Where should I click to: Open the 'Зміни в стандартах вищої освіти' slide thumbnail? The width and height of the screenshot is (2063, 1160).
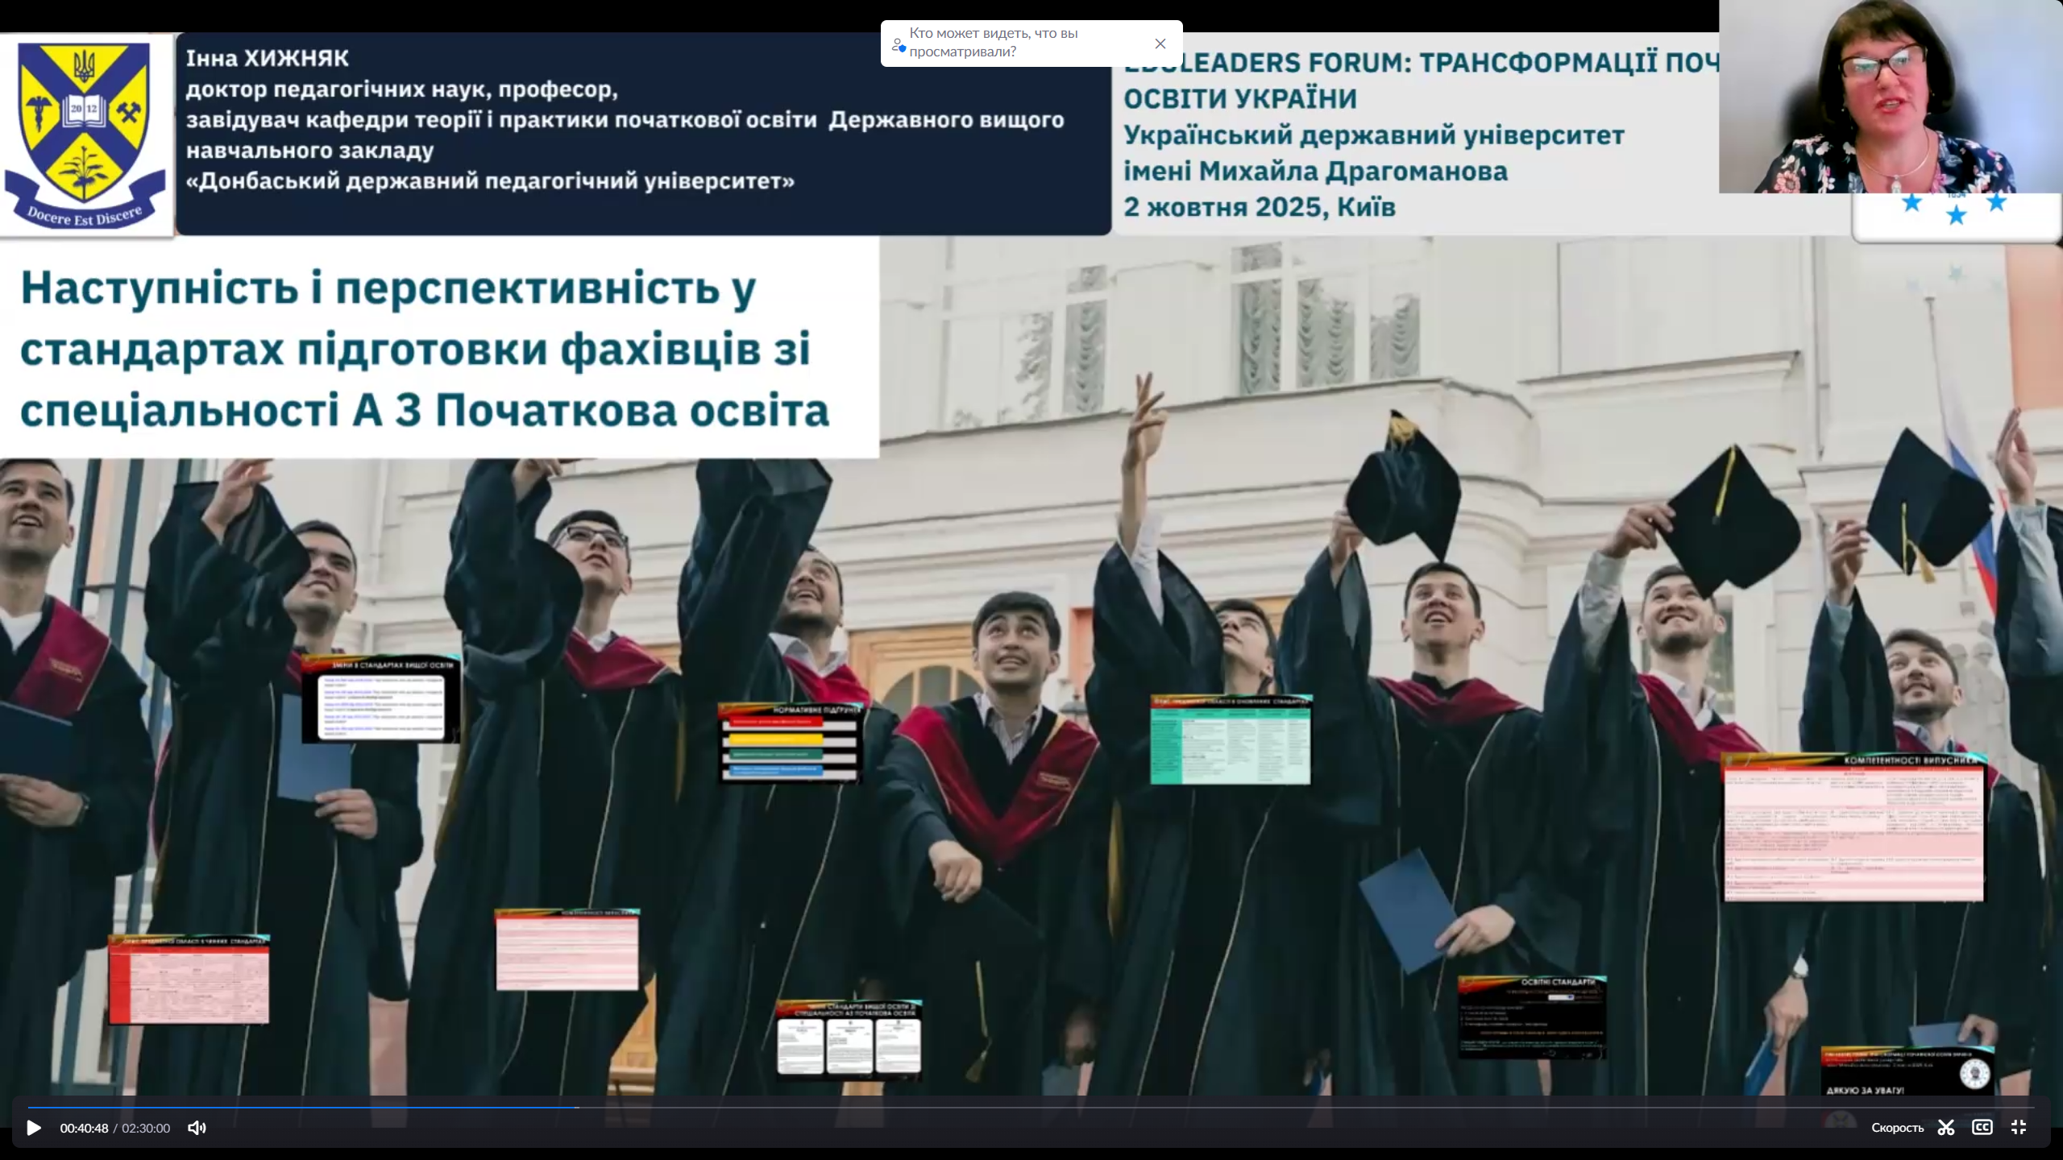click(x=381, y=699)
